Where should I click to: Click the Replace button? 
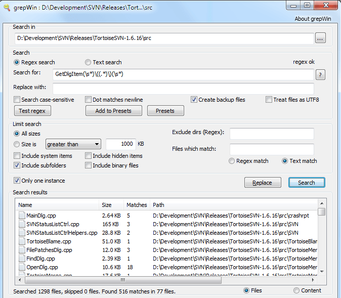pos(263,183)
